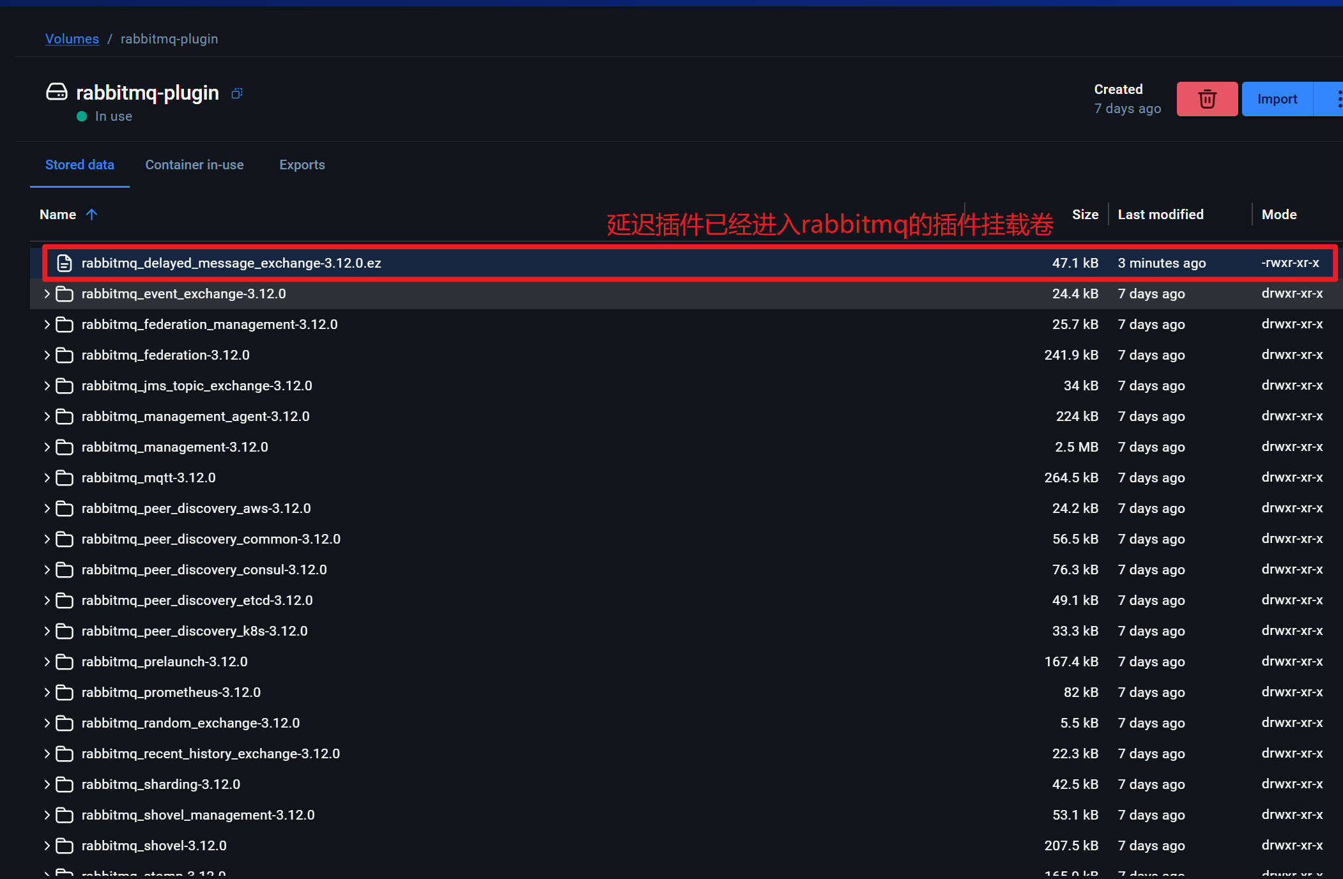Select the rabbitmq_mqtt-3.12.0 folder name
The image size is (1343, 879).
(148, 478)
